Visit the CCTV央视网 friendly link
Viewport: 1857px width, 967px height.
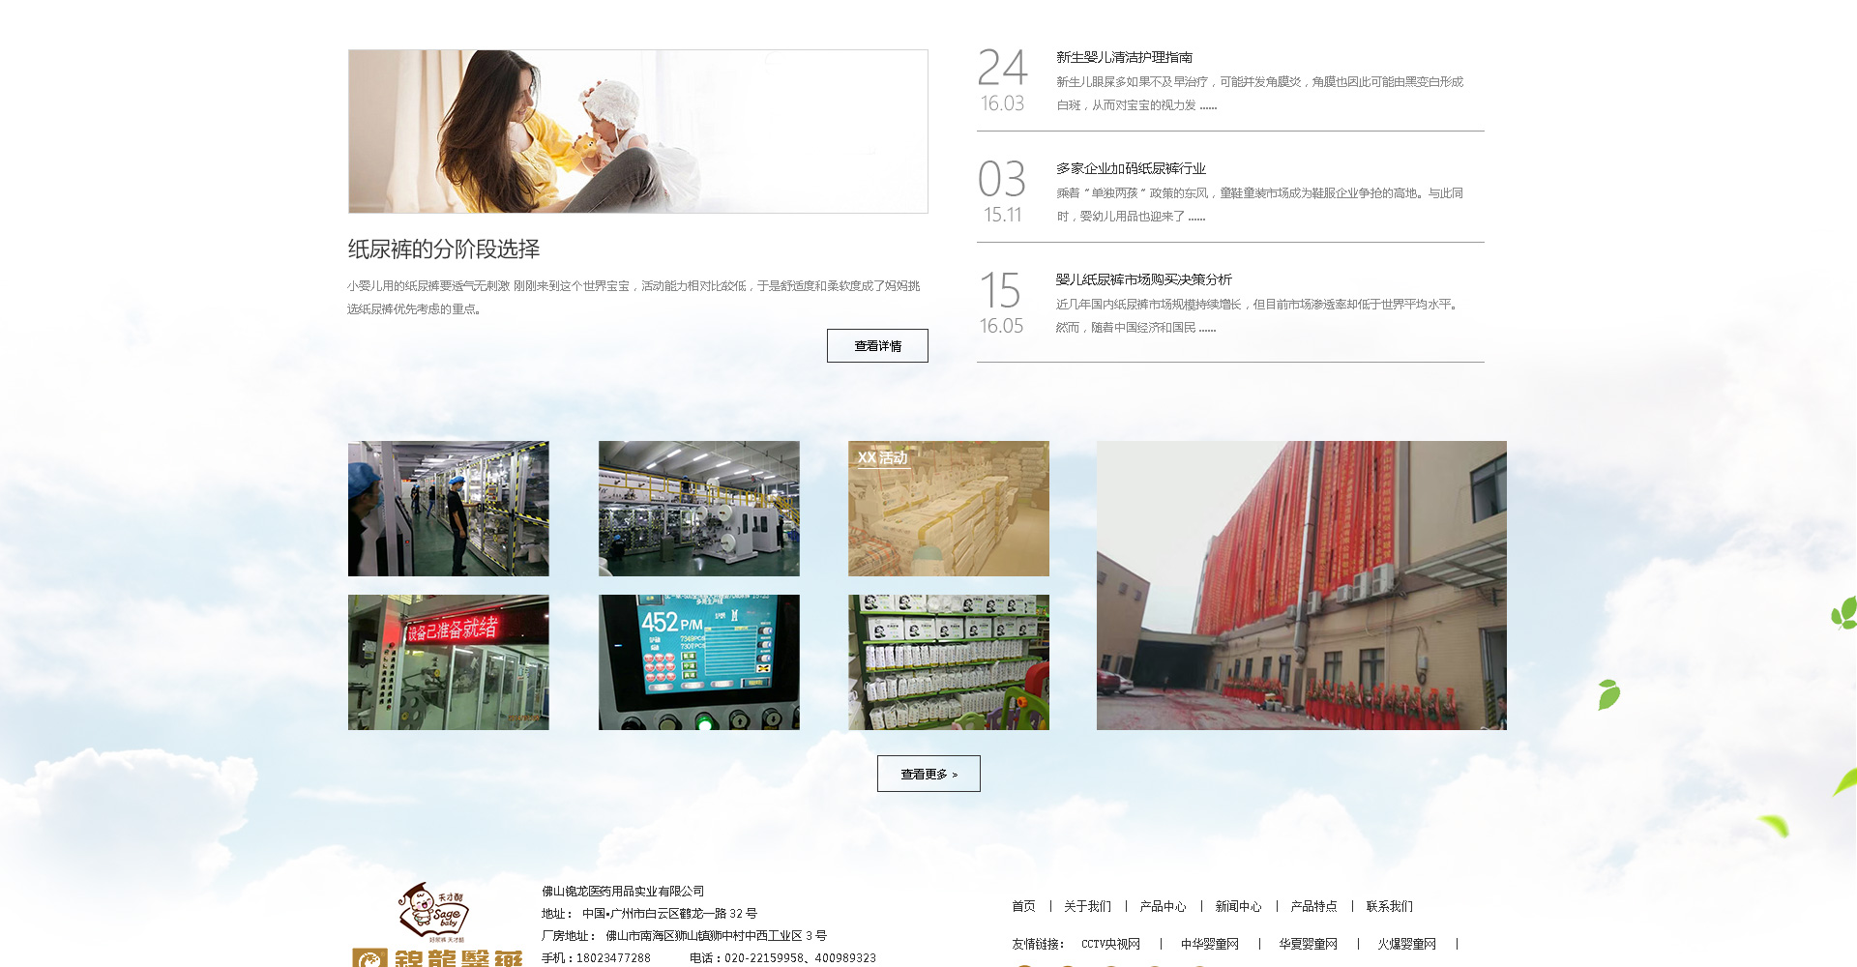[x=1110, y=945]
